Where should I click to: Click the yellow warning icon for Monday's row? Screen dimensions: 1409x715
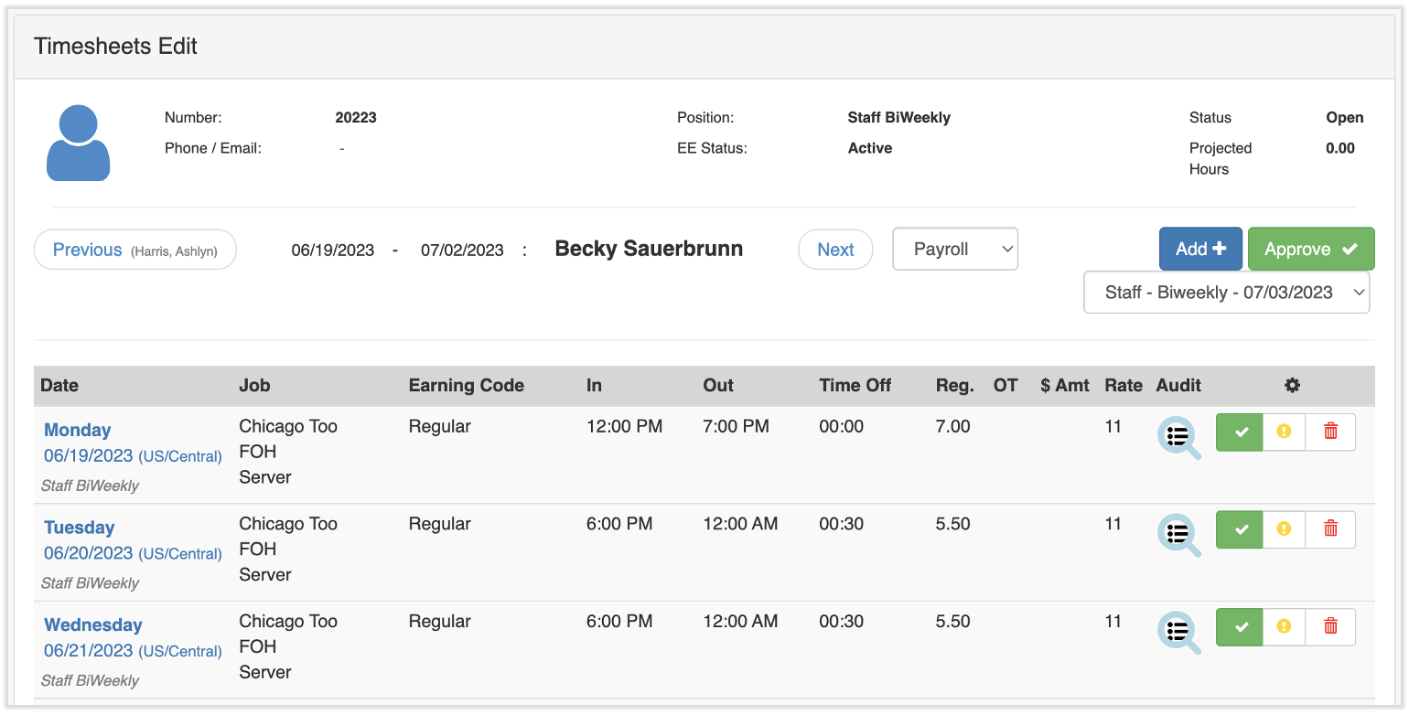(1284, 432)
